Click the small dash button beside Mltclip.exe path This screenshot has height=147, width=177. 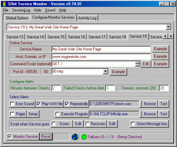pyautogui.click(x=140, y=114)
